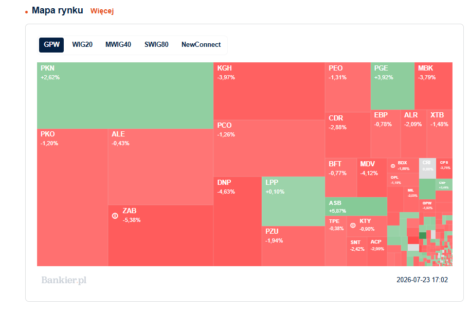Image resolution: width=470 pixels, height=311 pixels.
Task: Select the active GPW tab
Action: (51, 45)
